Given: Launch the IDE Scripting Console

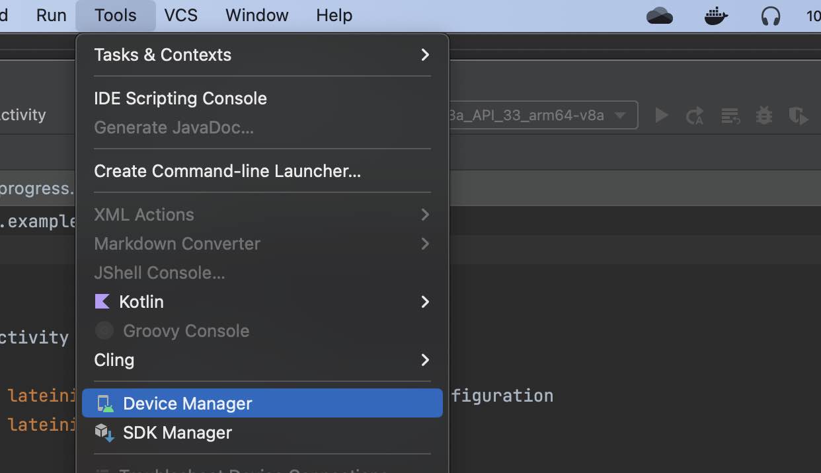Looking at the screenshot, I should [180, 98].
